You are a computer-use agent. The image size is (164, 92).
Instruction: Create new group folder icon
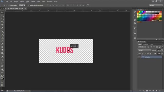(x=153, y=91)
